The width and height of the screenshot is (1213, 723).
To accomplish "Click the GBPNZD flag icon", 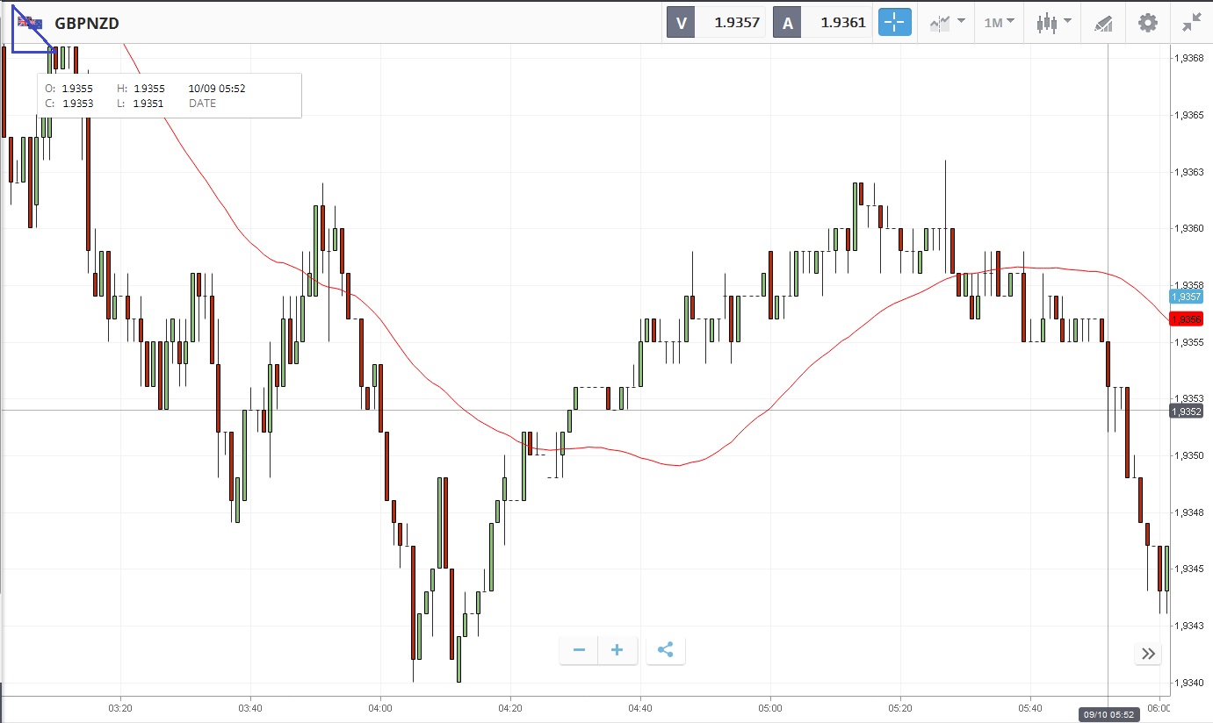I will (x=29, y=23).
